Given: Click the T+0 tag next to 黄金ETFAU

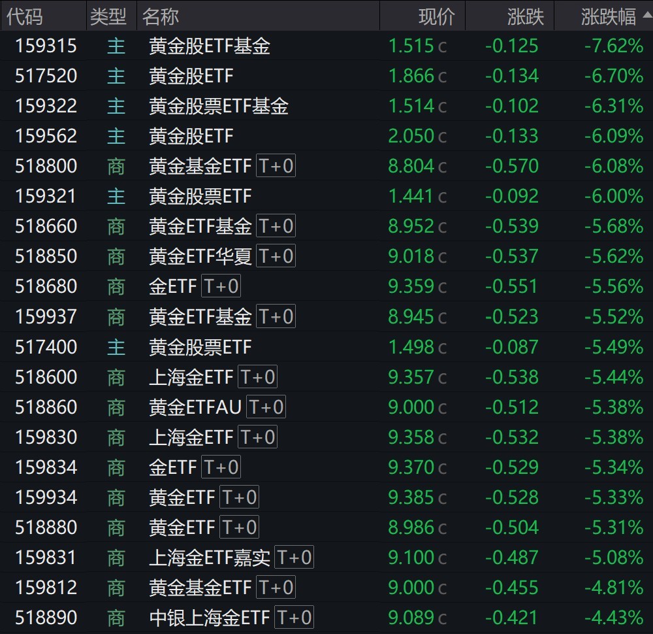Looking at the screenshot, I should pos(266,407).
